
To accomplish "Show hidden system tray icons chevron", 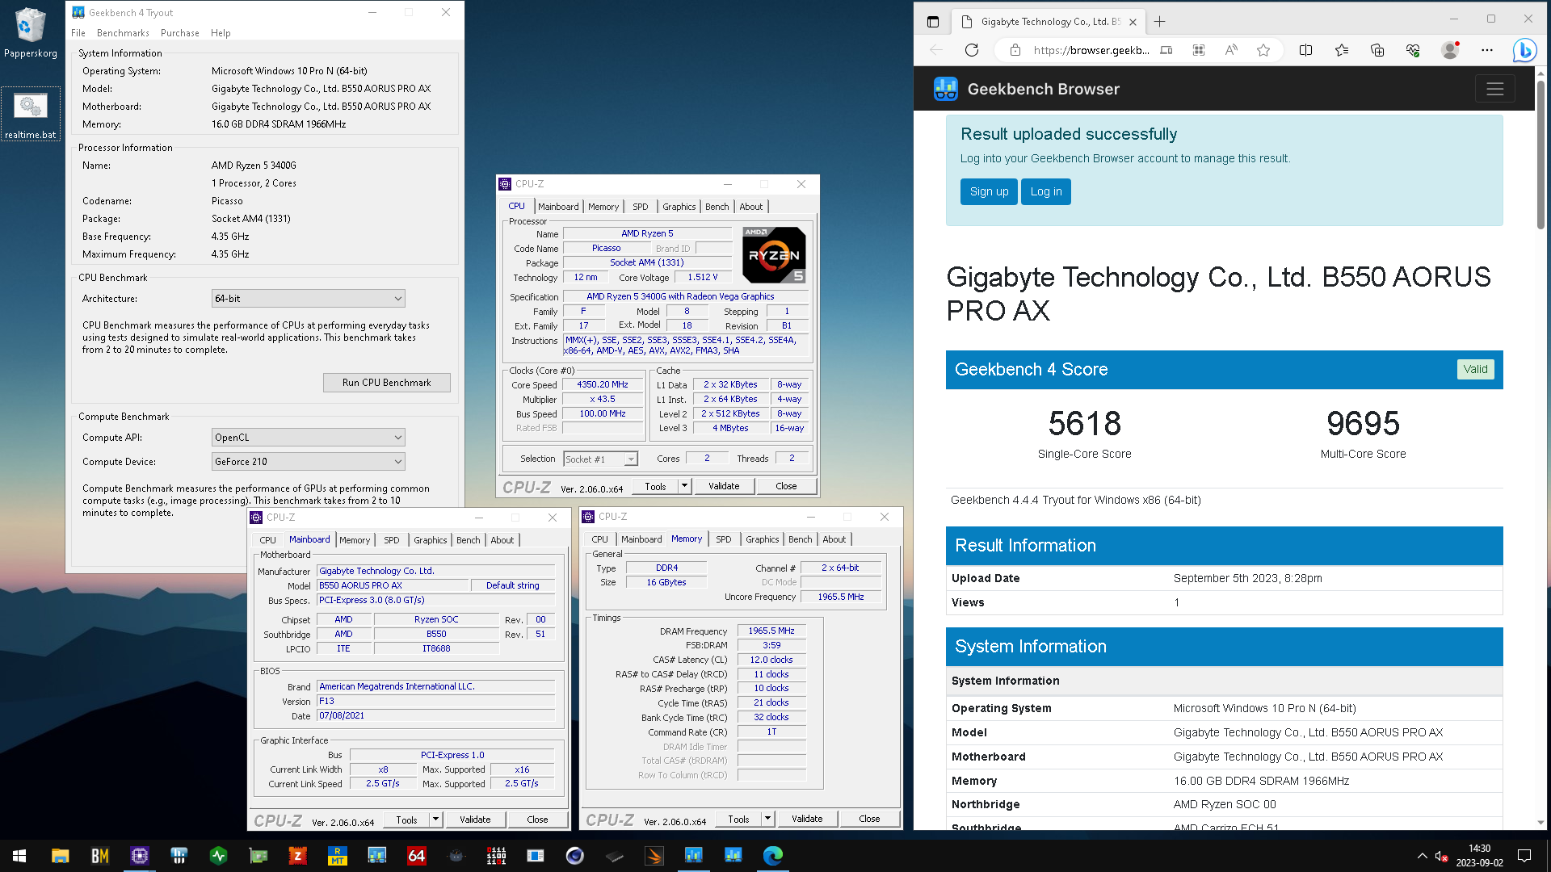I will point(1422,856).
